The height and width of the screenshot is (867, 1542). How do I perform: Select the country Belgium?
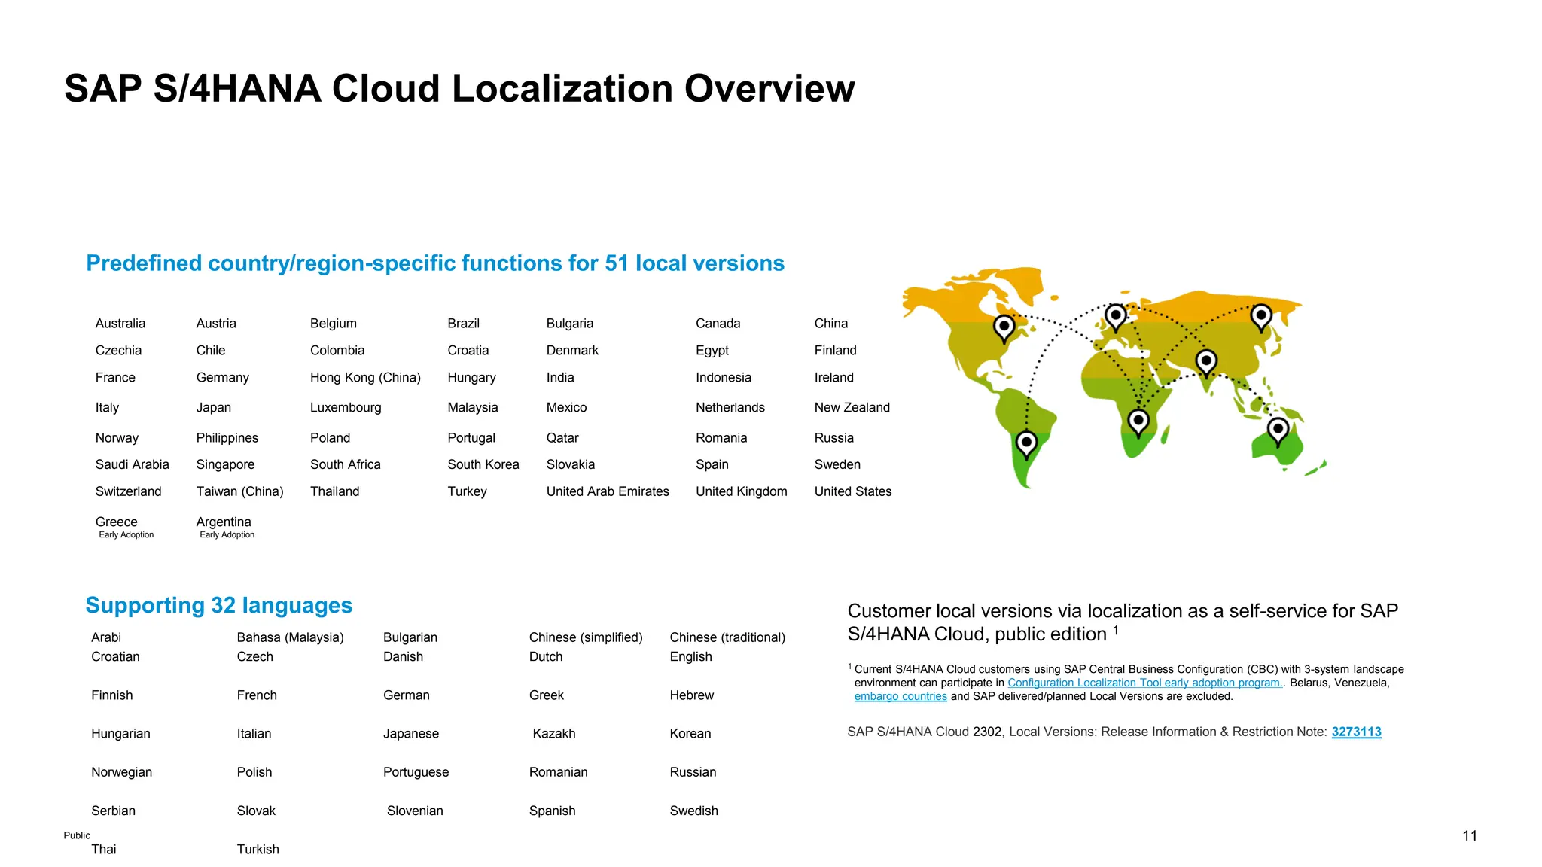(x=334, y=324)
